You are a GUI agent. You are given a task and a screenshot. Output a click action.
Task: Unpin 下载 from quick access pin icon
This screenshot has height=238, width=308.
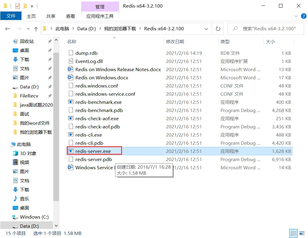click(x=50, y=59)
